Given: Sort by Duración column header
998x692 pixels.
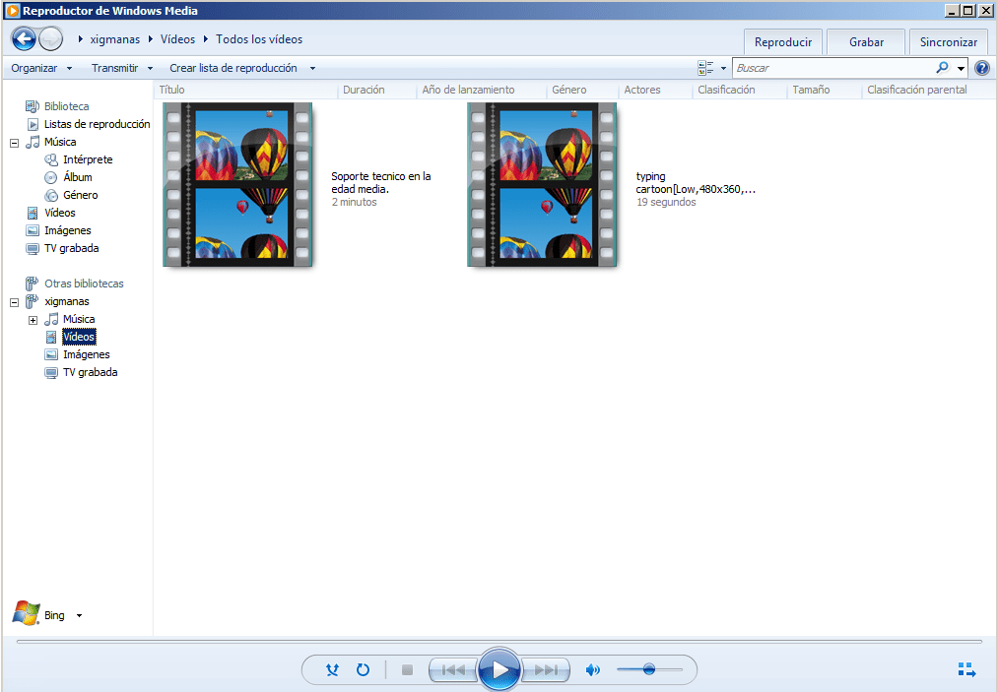Looking at the screenshot, I should [x=376, y=90].
